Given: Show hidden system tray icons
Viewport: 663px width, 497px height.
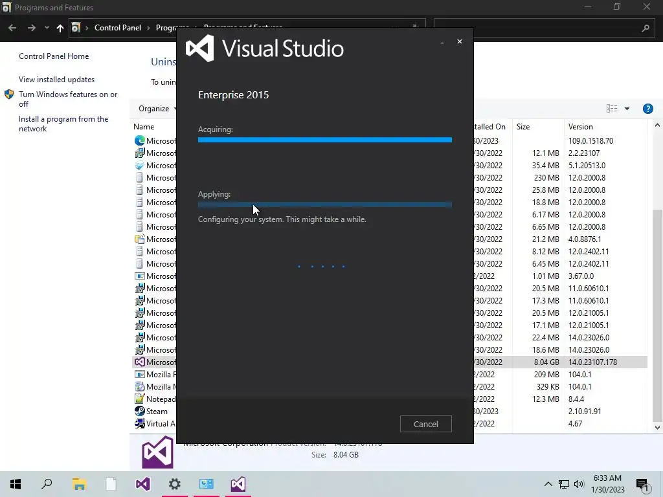Looking at the screenshot, I should 548,484.
